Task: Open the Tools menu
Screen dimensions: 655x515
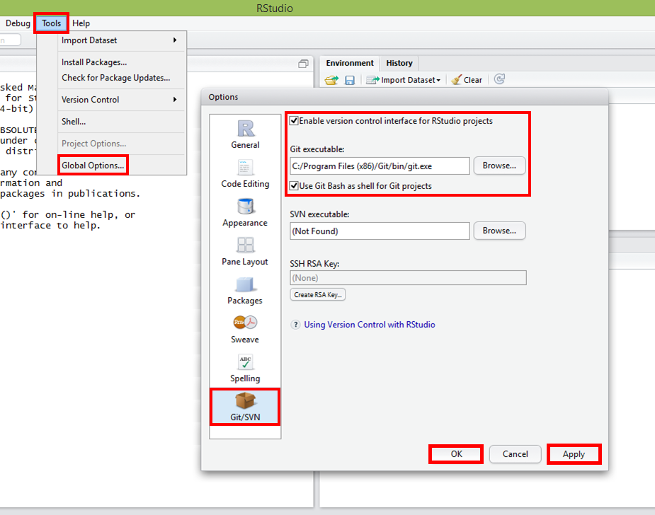Action: [52, 23]
